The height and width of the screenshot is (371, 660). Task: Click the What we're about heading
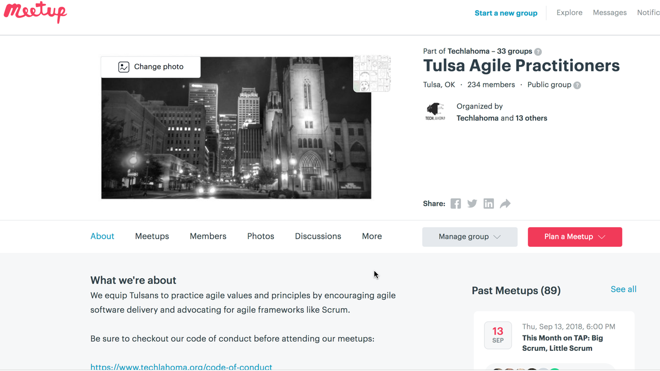[133, 280]
